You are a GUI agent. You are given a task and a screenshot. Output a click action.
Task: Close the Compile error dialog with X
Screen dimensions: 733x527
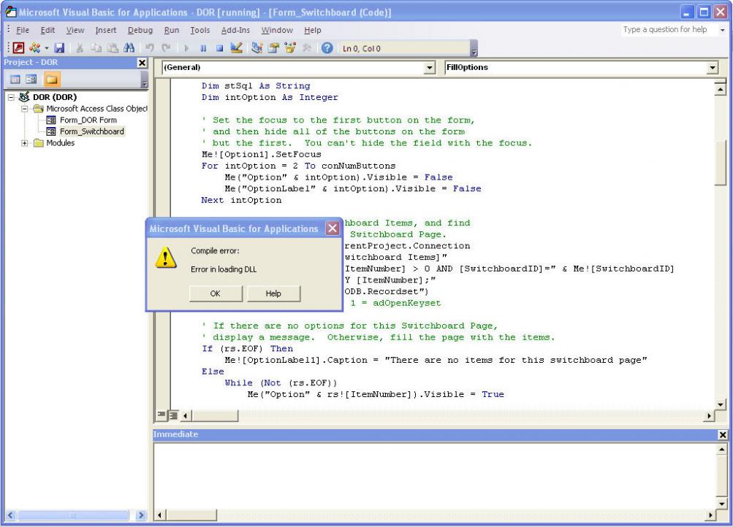click(333, 228)
